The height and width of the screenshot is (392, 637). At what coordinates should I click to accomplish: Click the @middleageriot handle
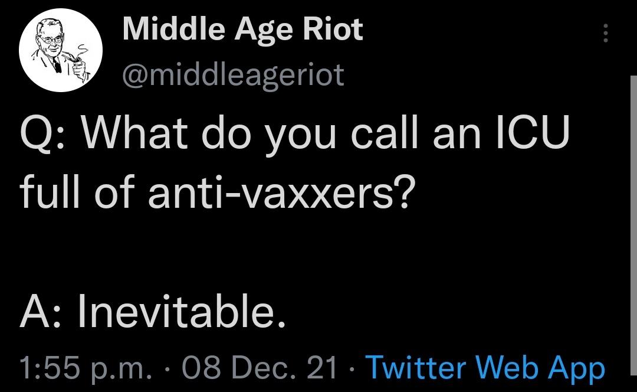[x=233, y=75]
